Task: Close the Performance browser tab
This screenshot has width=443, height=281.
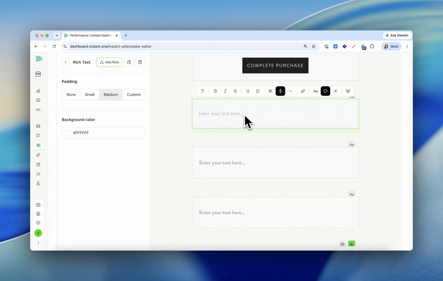Action: tap(116, 35)
